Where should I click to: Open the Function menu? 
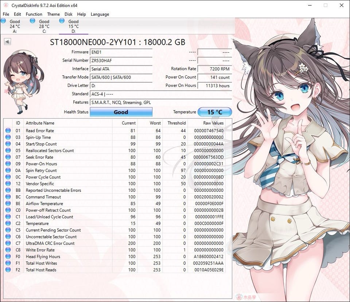click(x=34, y=14)
